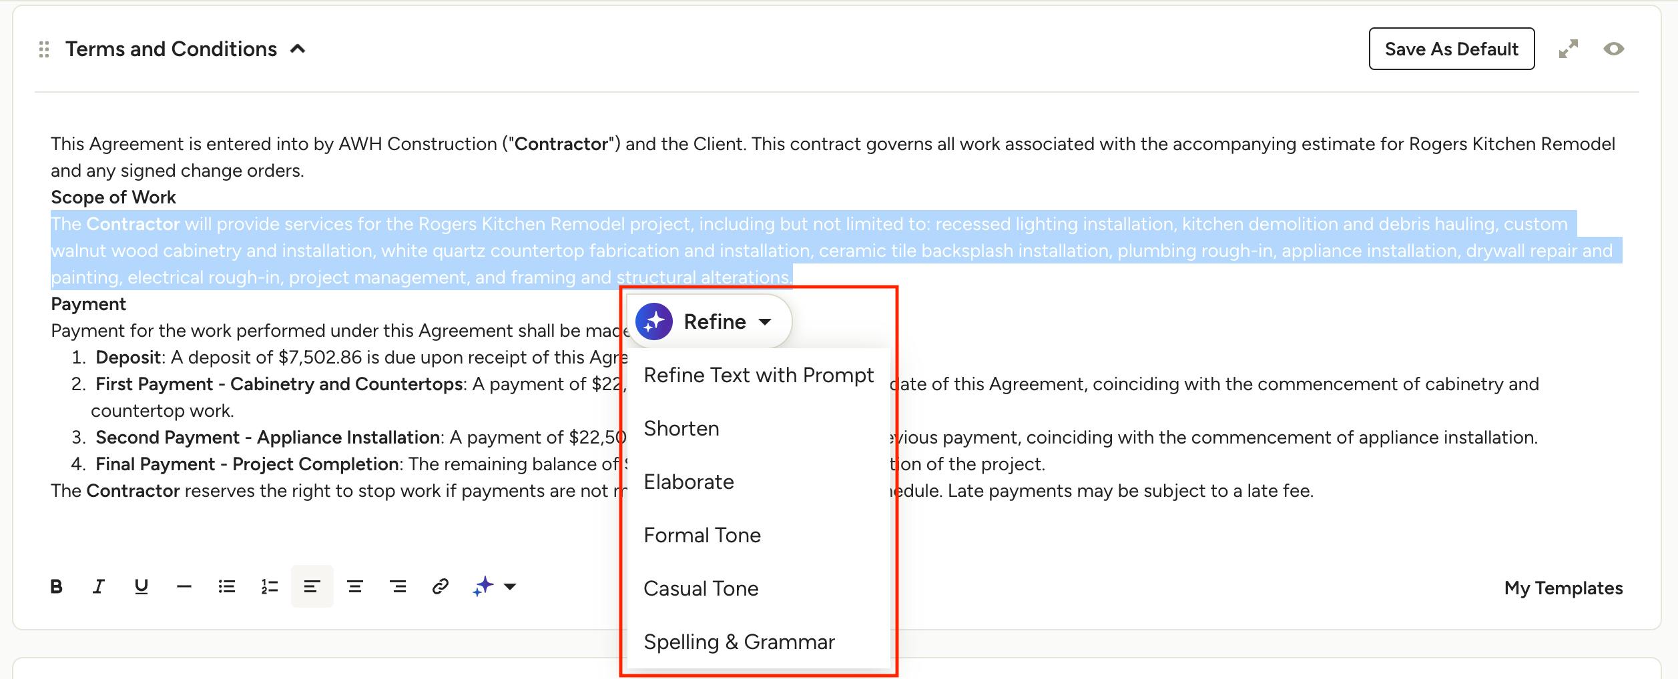Screen dimensions: 1678x679
Task: Apply italic formatting
Action: [x=99, y=586]
